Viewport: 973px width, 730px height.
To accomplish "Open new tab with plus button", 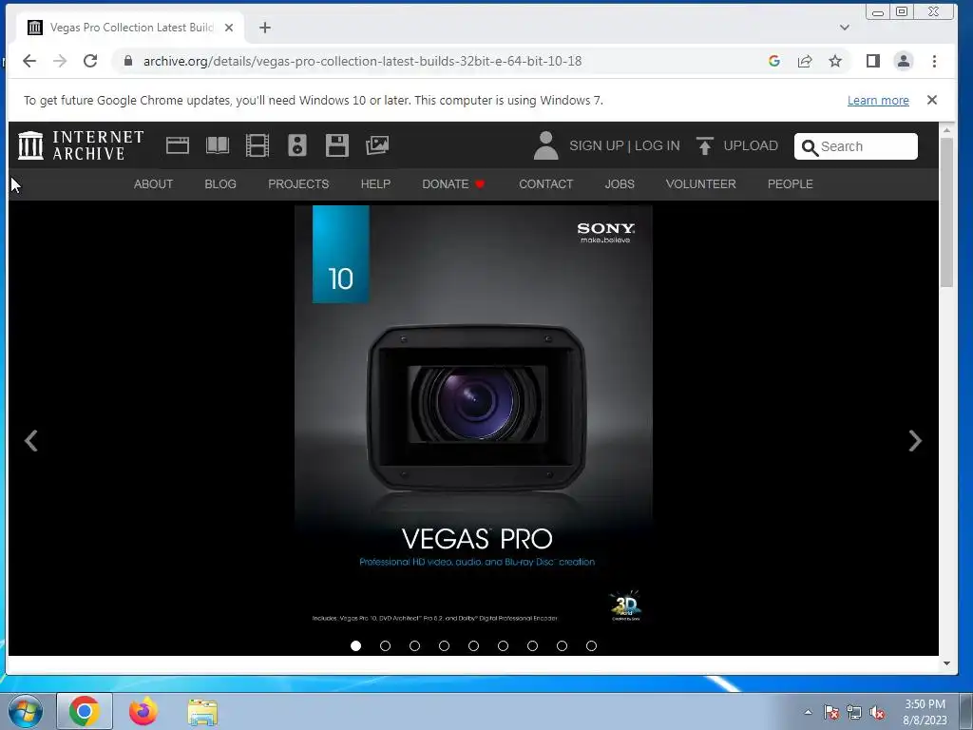I will click(265, 28).
